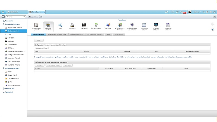Open the Aggiornamento firmware icon

(120, 25)
